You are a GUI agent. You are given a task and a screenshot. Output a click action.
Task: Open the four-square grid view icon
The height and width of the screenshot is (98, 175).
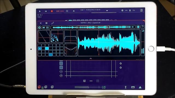coord(98,81)
